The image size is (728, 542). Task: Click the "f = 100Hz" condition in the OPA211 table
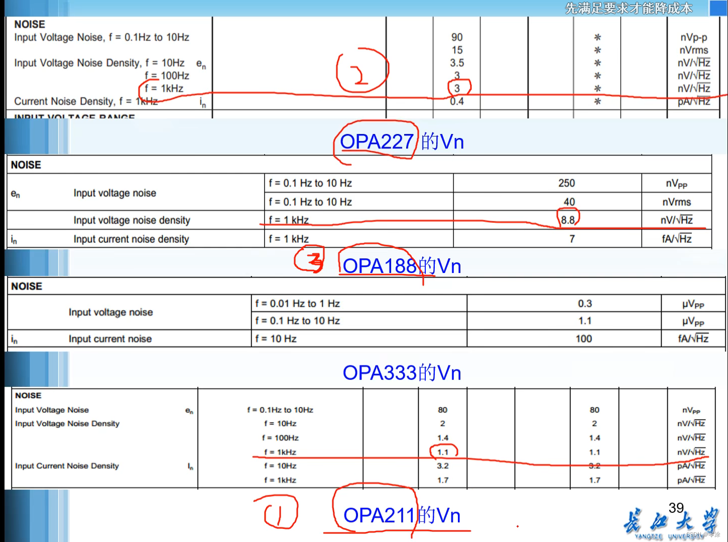coord(280,438)
